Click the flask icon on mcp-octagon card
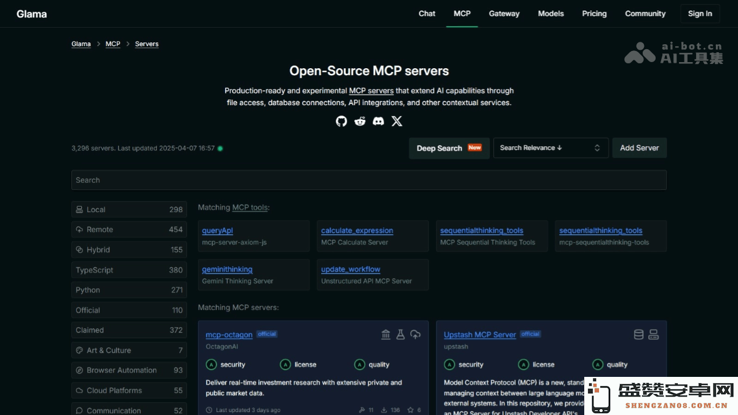The image size is (738, 415). point(400,334)
